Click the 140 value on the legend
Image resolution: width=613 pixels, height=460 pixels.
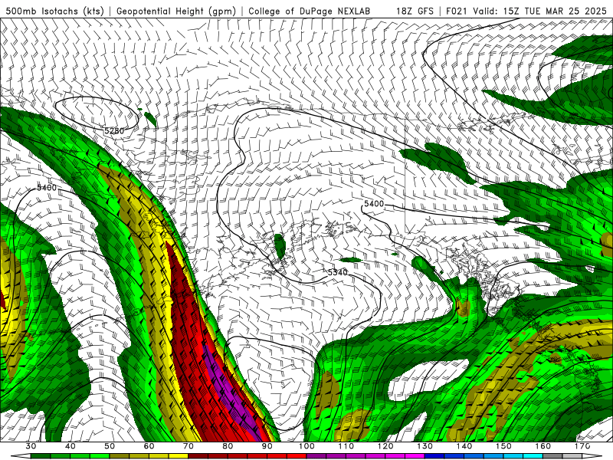464,446
